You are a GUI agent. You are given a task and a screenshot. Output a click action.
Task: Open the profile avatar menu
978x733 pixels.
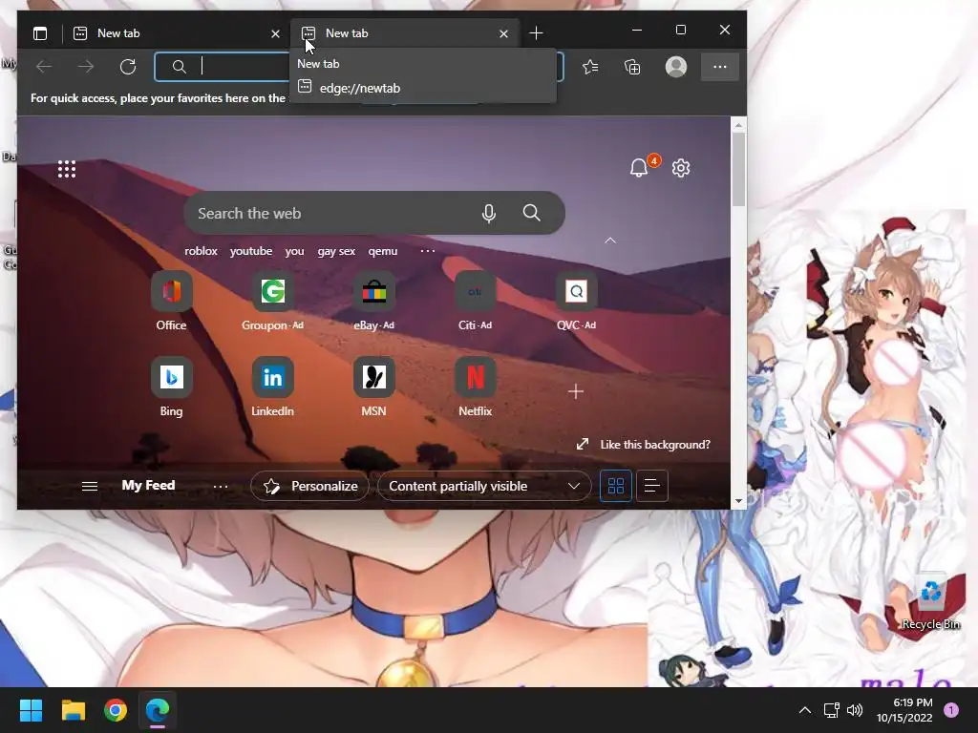(x=675, y=67)
